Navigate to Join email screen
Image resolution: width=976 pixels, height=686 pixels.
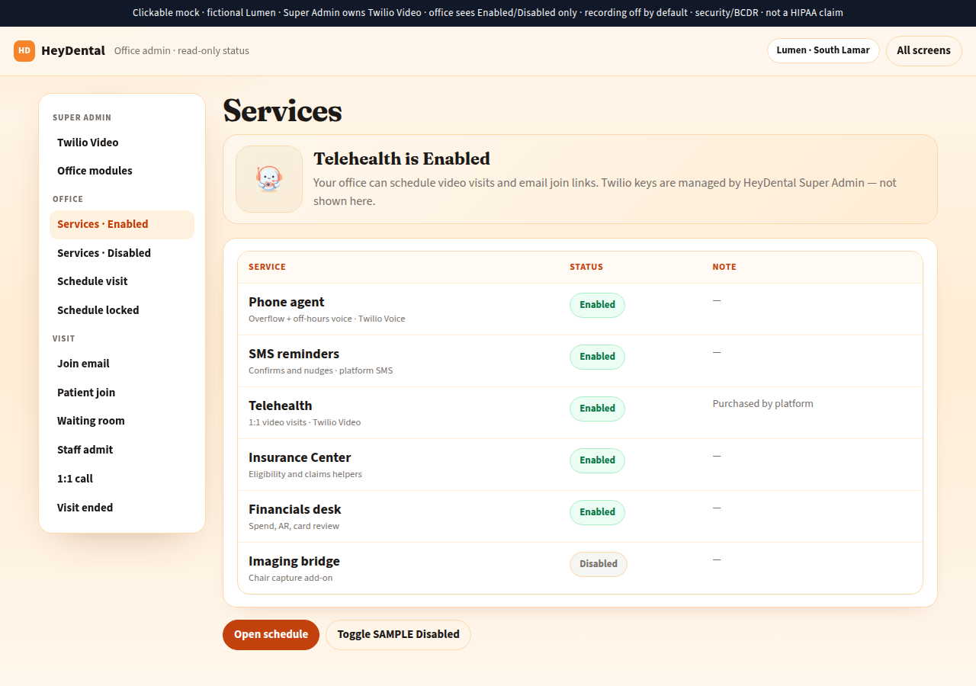(x=122, y=364)
